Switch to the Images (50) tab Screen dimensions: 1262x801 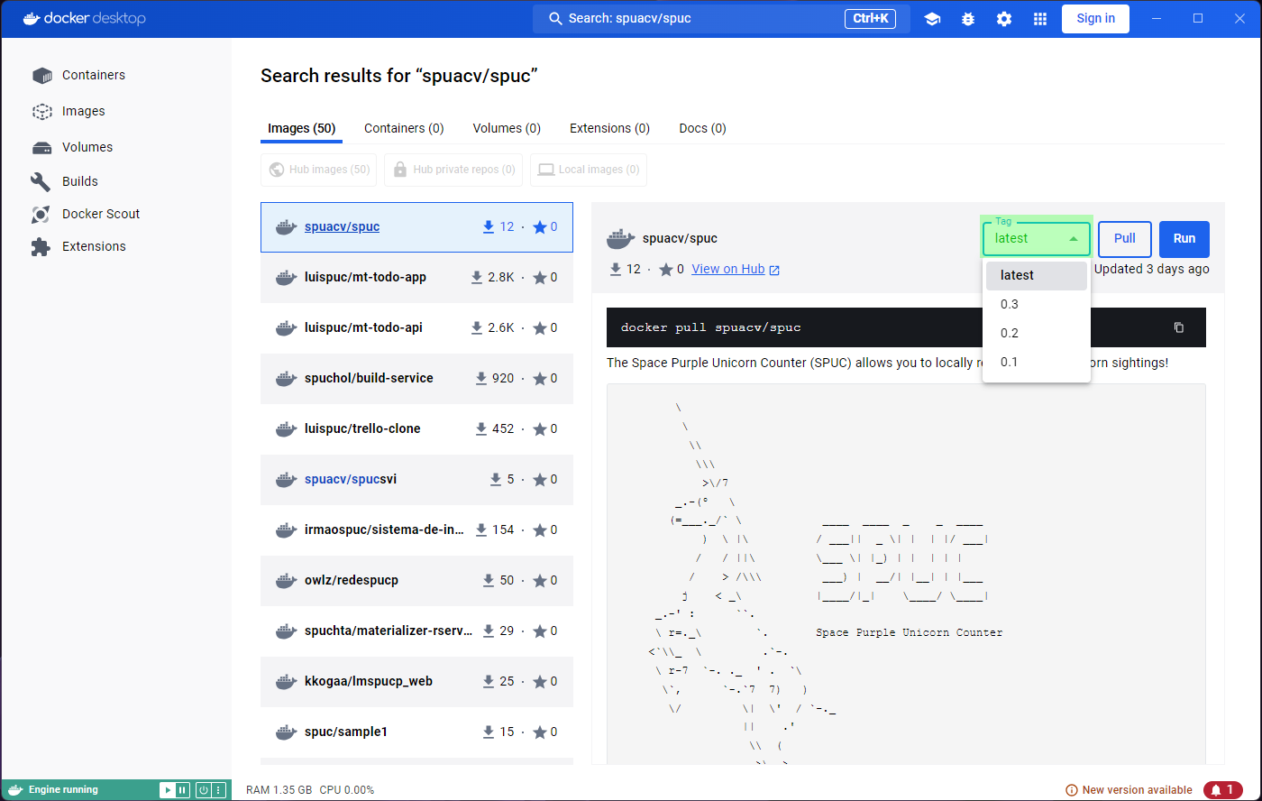[x=302, y=128]
